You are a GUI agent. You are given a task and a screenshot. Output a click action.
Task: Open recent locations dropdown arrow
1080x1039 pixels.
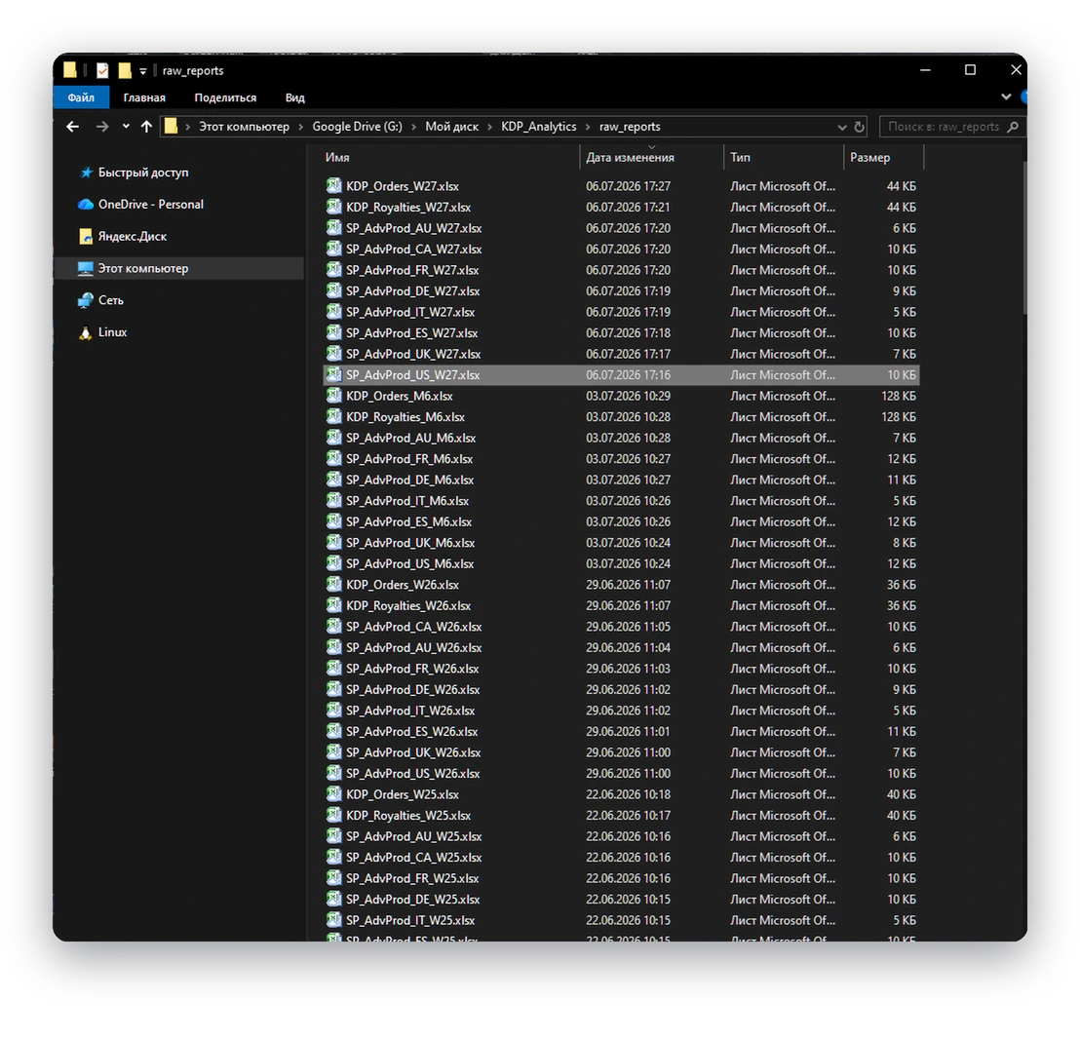[126, 127]
